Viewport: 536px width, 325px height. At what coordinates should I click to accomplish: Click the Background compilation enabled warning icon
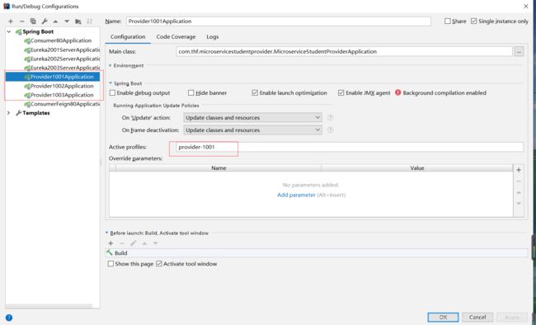click(x=398, y=92)
